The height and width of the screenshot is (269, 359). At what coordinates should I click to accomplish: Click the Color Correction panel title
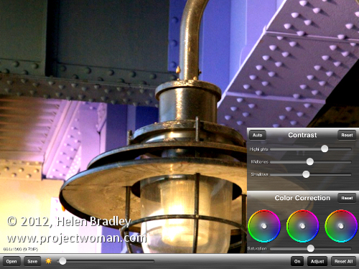coord(302,198)
